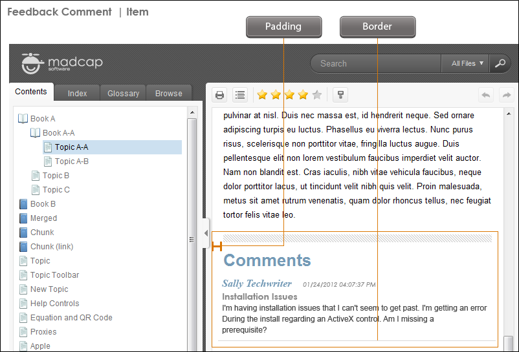Image resolution: width=519 pixels, height=352 pixels.
Task: Click the Proxies page icon
Action: click(x=23, y=332)
